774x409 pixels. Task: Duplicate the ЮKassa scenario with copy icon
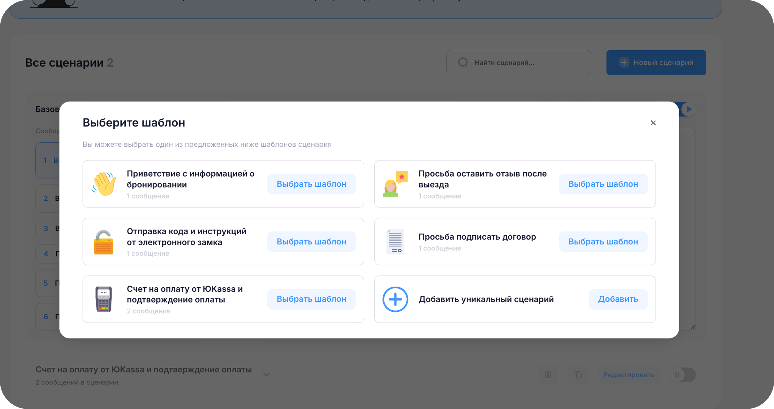click(x=578, y=375)
